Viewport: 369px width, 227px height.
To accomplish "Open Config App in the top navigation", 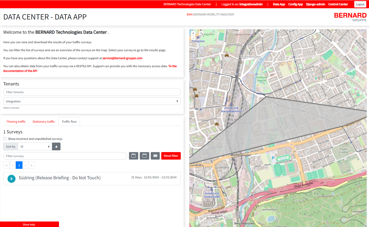I will pyautogui.click(x=295, y=4).
